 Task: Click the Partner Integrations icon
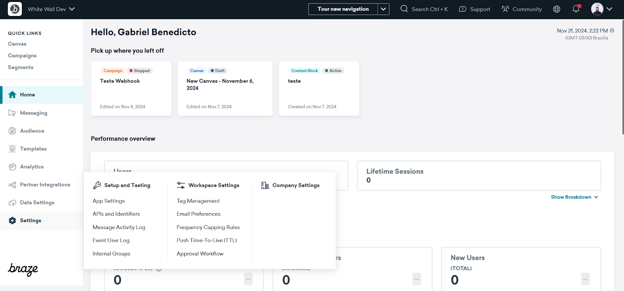pyautogui.click(x=12, y=185)
